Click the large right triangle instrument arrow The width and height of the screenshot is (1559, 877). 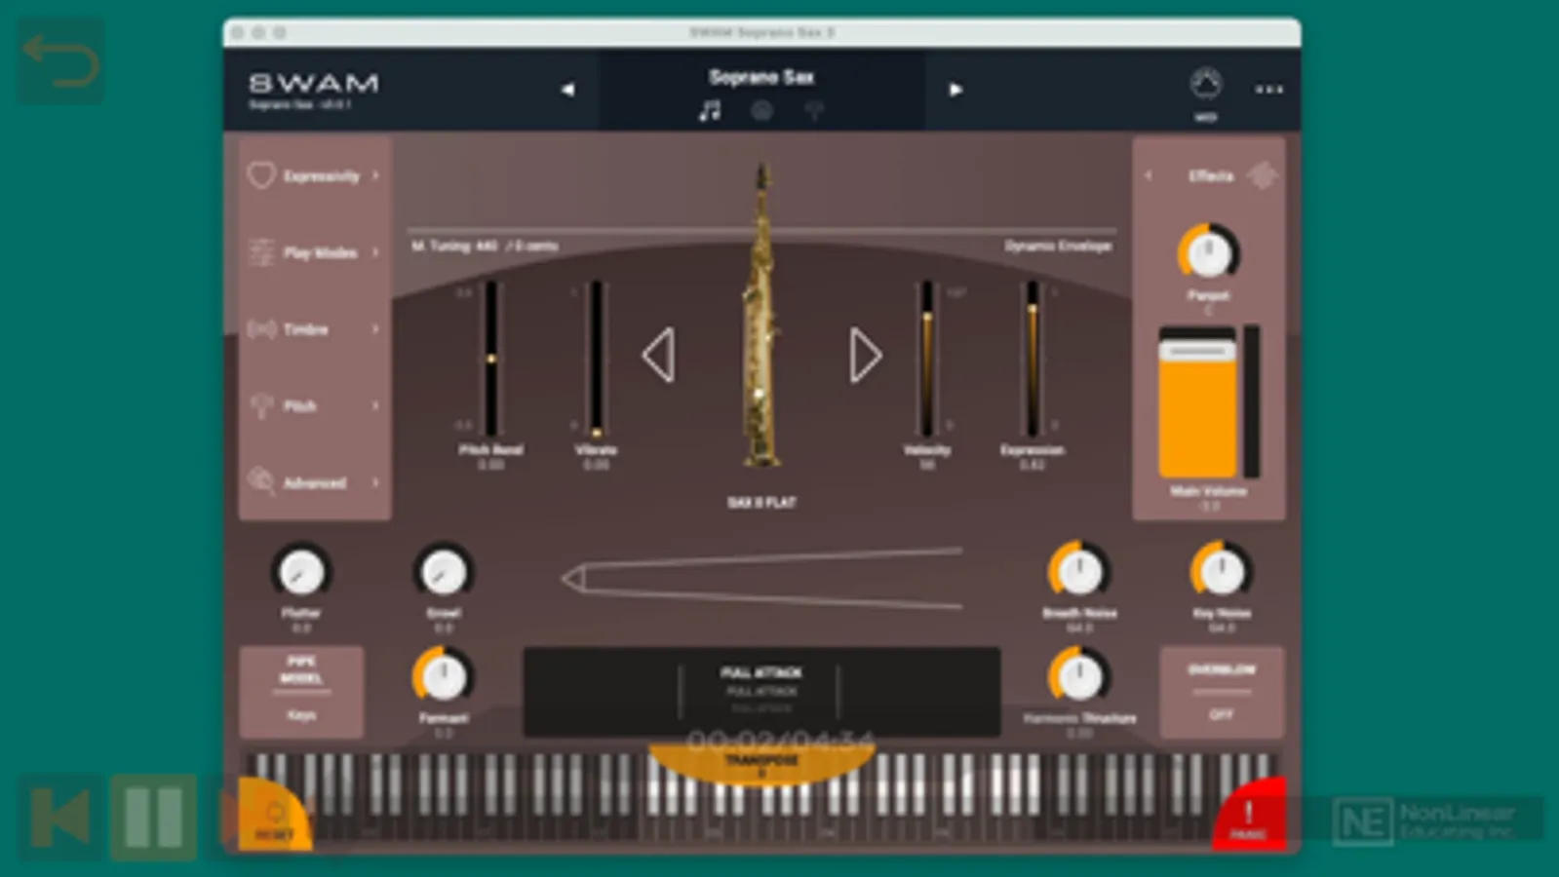point(865,355)
